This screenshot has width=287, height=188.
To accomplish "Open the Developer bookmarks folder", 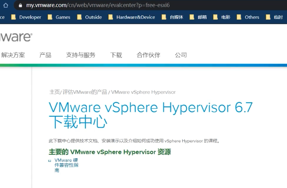I will click(26, 17).
